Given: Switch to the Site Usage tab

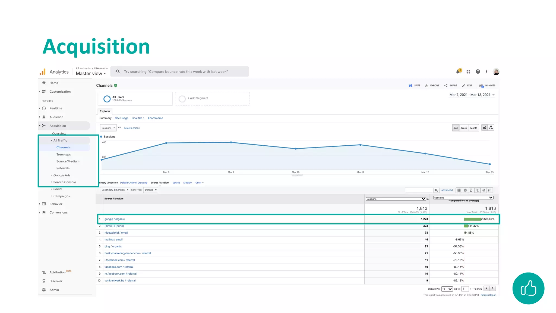Looking at the screenshot, I should (121, 118).
